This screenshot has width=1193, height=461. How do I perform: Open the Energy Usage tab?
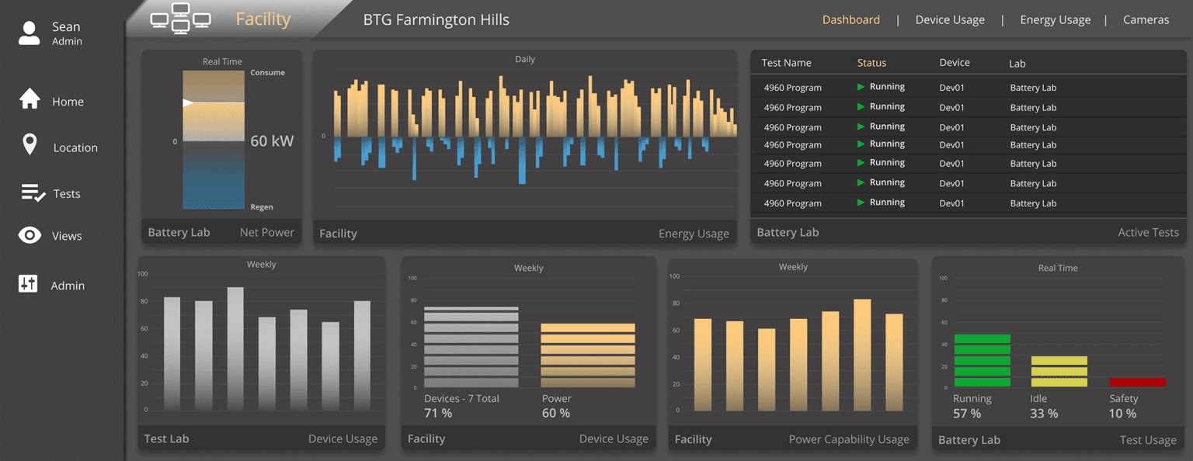point(1055,20)
